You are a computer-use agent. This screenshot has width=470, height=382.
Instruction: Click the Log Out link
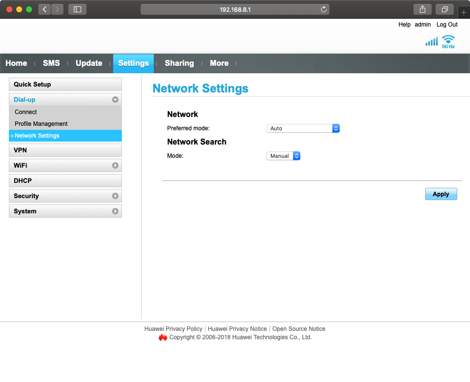pyautogui.click(x=447, y=25)
